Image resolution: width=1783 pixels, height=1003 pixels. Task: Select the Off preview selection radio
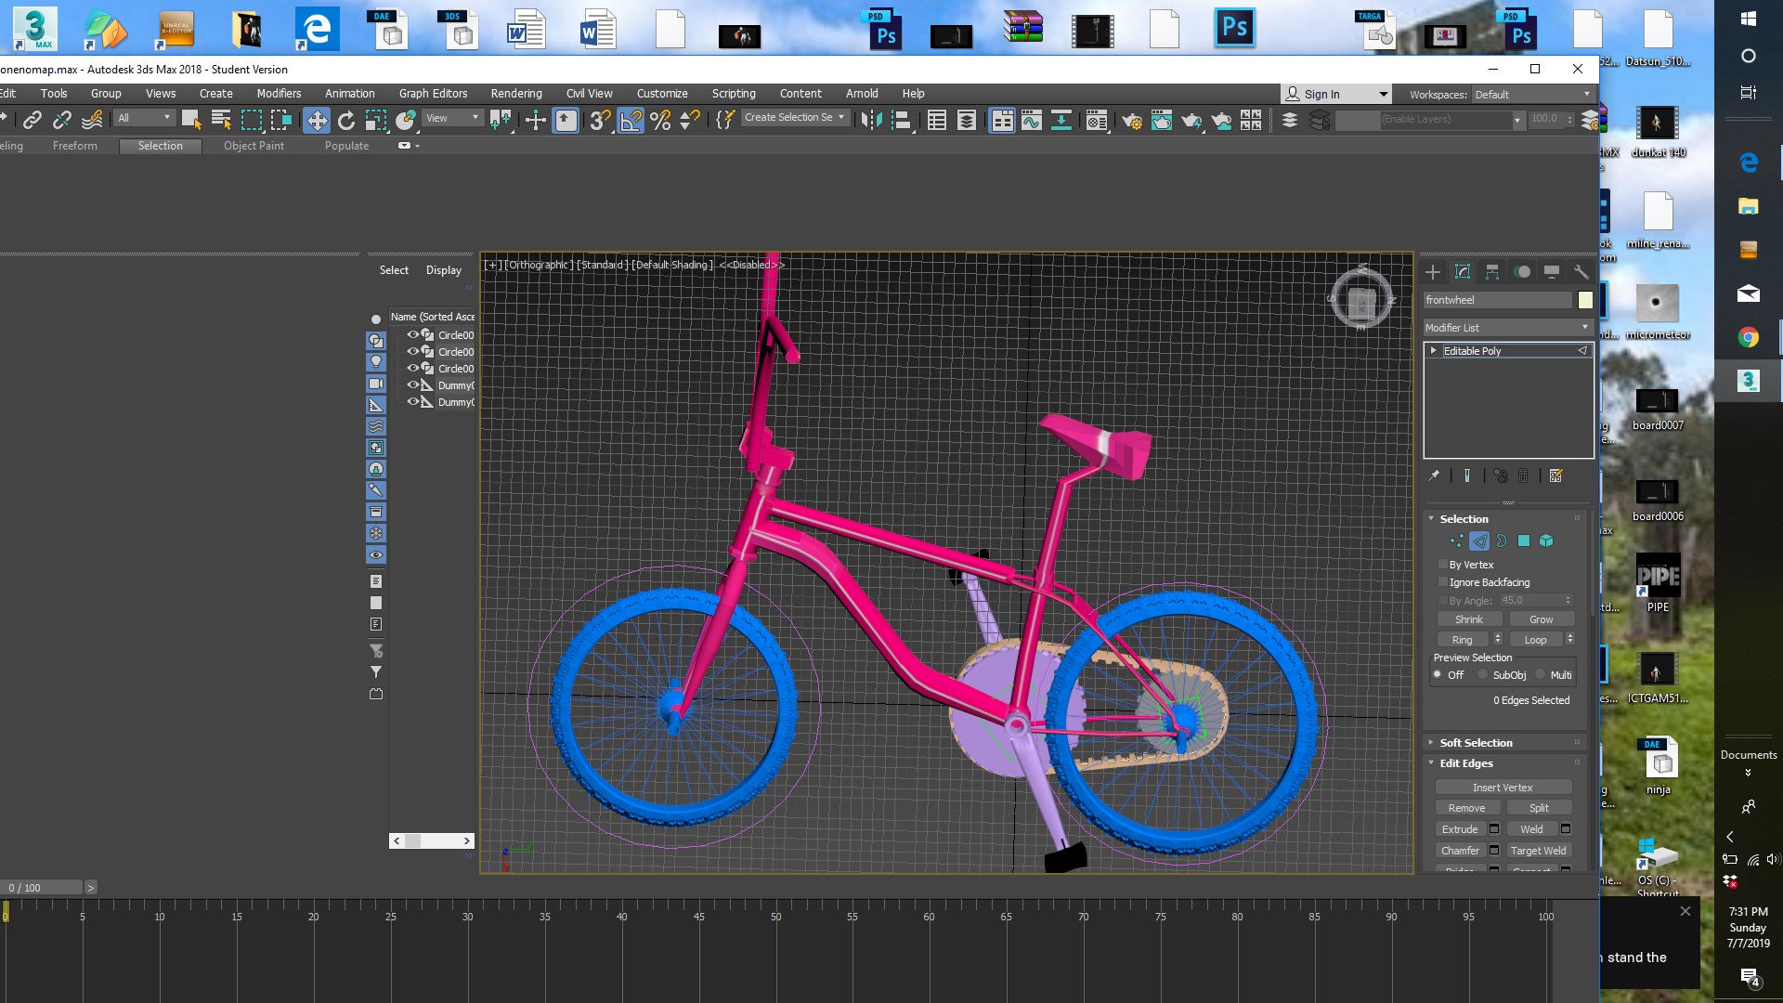pyautogui.click(x=1438, y=675)
